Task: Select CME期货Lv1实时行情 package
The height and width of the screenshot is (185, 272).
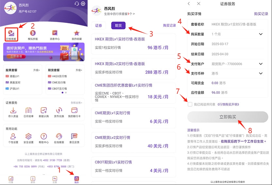Action: (x=134, y=118)
